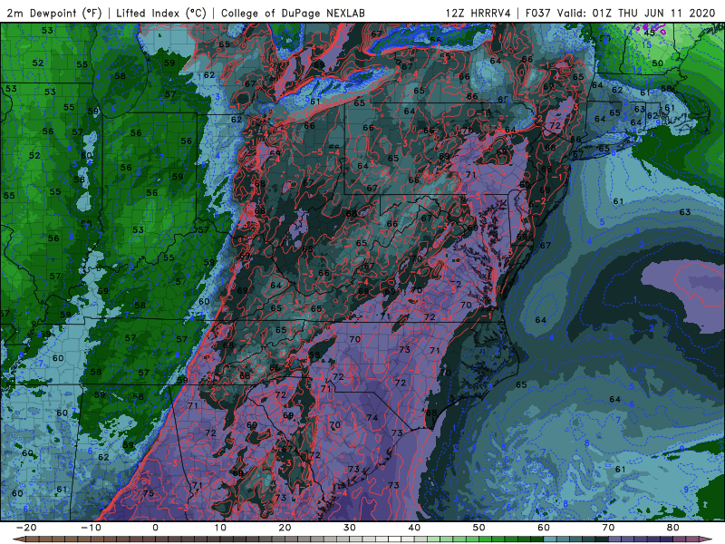
Task: Click the 60 label on the color scale
Action: (x=544, y=528)
